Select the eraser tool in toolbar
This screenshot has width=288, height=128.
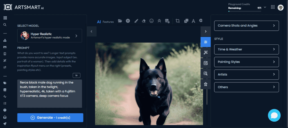[144, 21]
